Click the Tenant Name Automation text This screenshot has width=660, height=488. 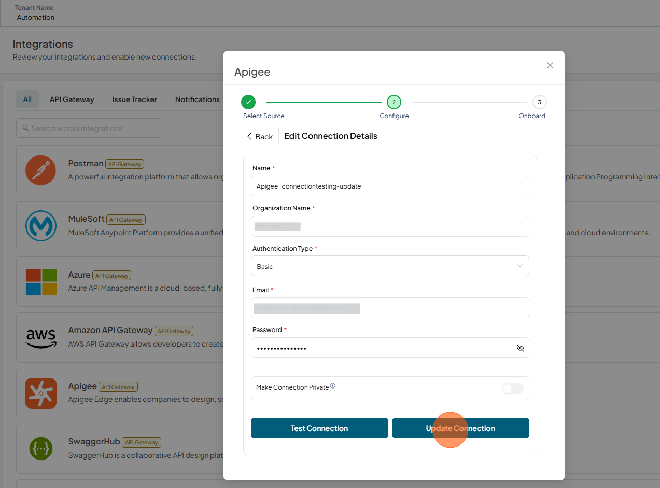pyautogui.click(x=35, y=17)
